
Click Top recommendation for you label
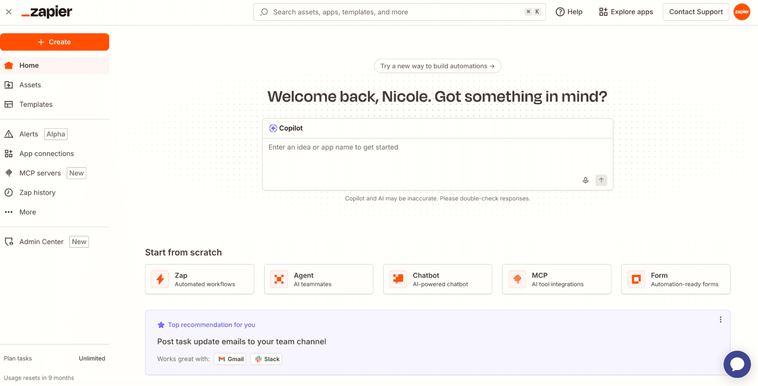[x=211, y=325]
